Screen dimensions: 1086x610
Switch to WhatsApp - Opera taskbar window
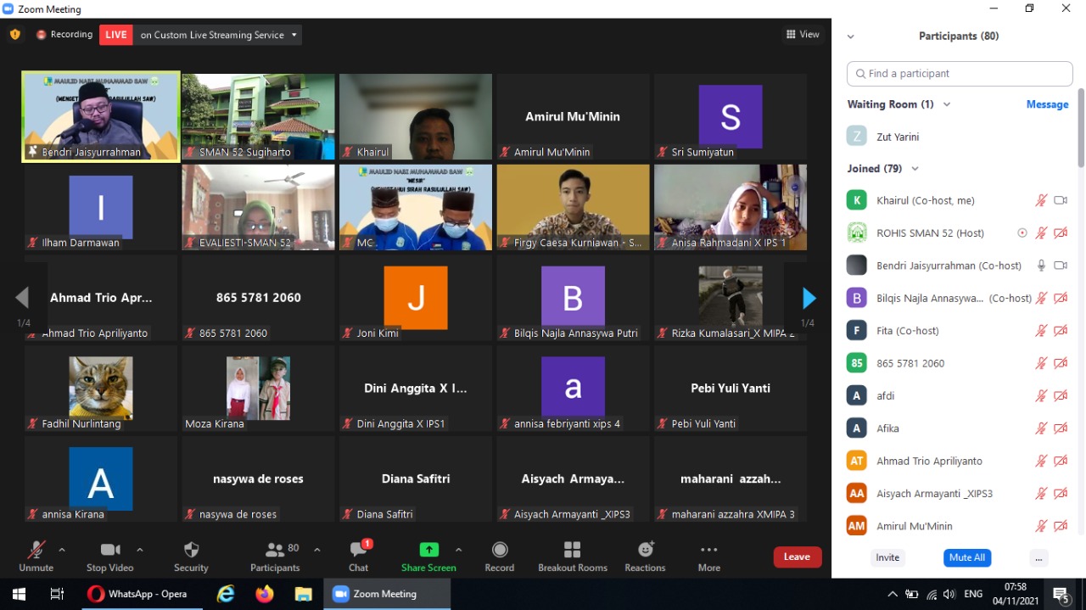pyautogui.click(x=142, y=594)
